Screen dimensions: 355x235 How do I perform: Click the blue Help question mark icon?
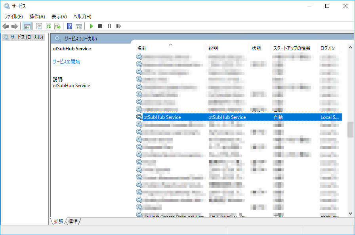[x=69, y=26]
